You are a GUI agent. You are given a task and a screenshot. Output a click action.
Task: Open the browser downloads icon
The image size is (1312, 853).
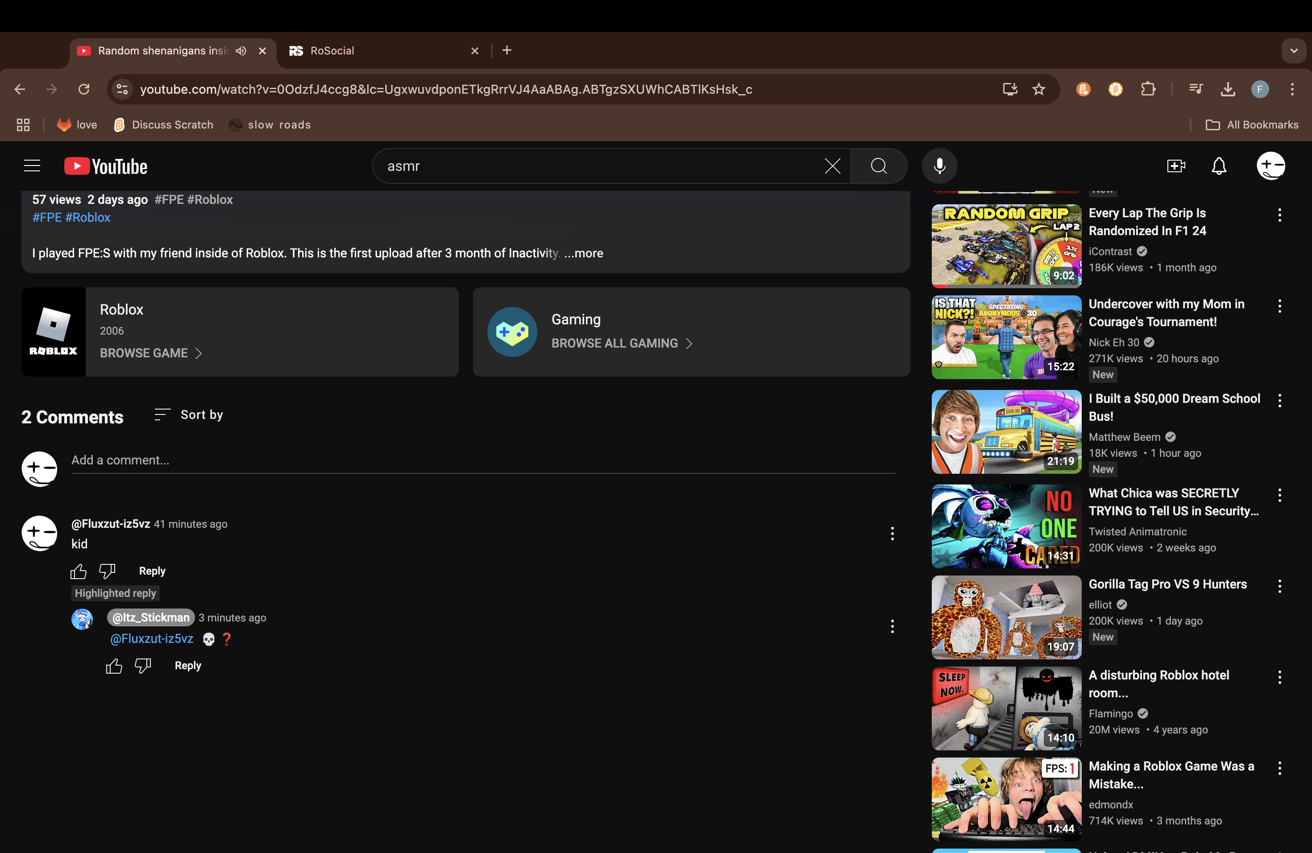point(1228,89)
